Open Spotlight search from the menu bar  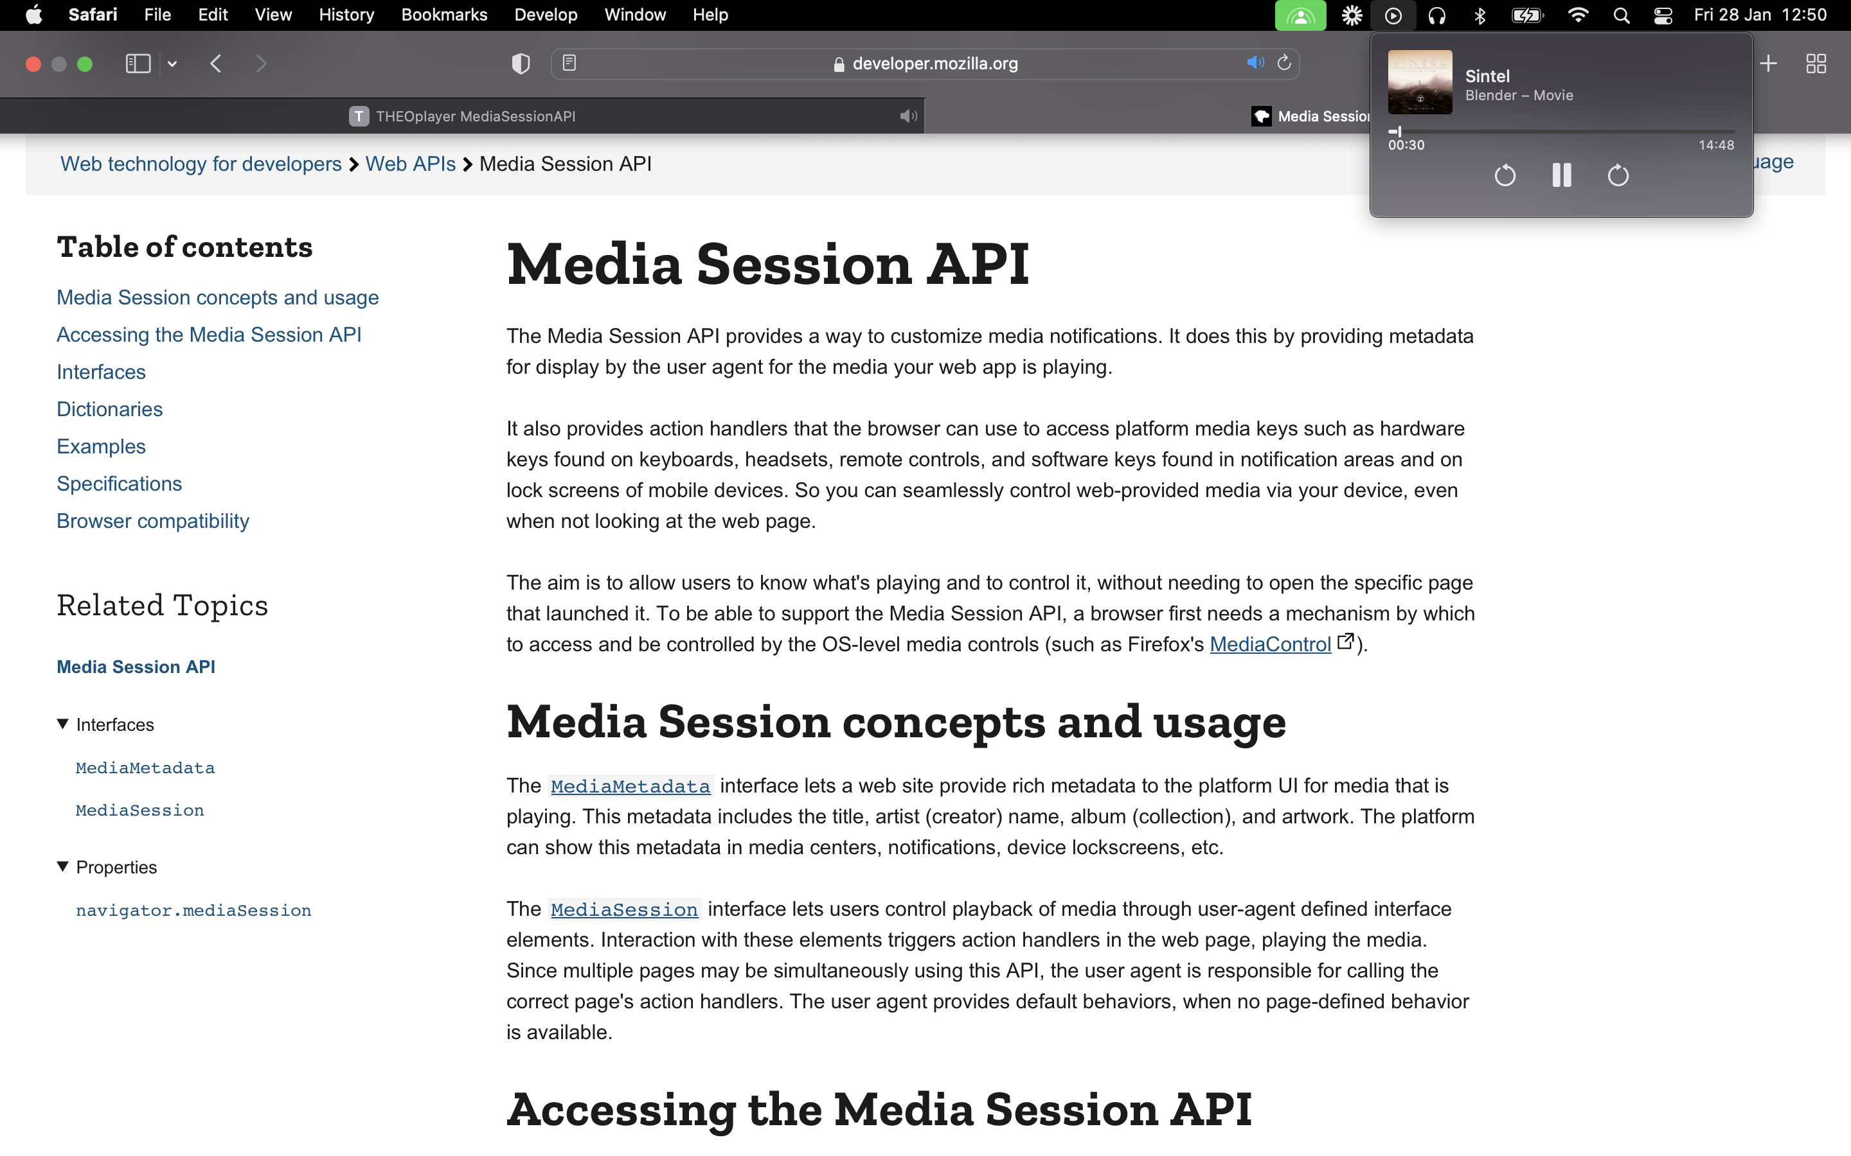[x=1622, y=15]
